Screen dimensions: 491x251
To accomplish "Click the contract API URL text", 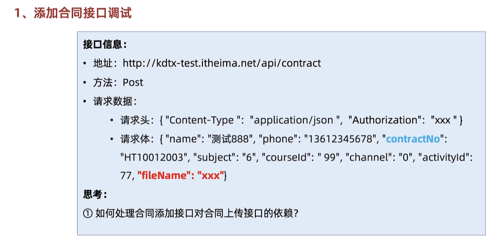I will pos(222,63).
